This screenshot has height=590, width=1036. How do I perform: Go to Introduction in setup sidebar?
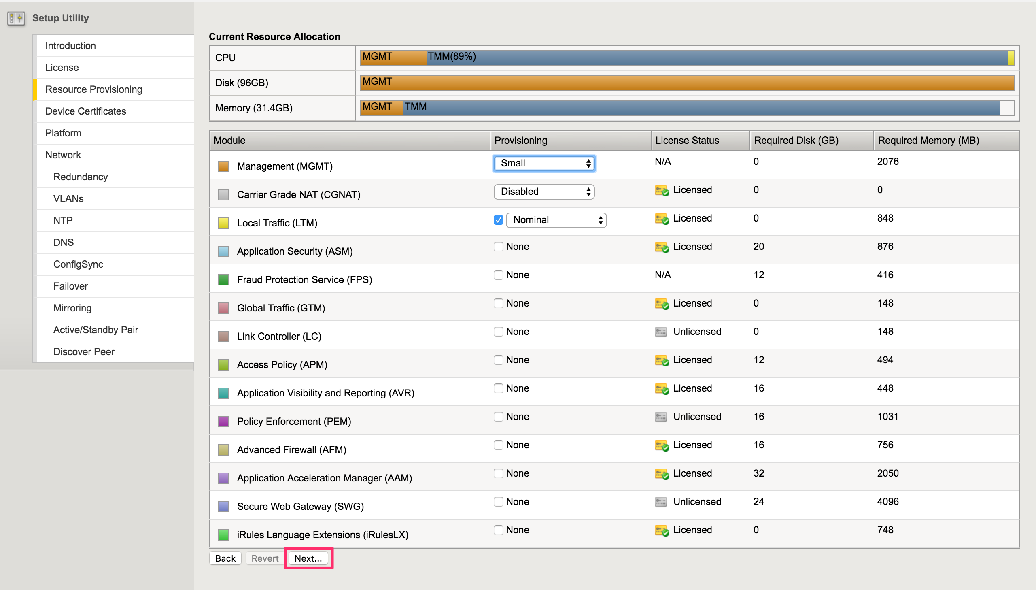[115, 46]
